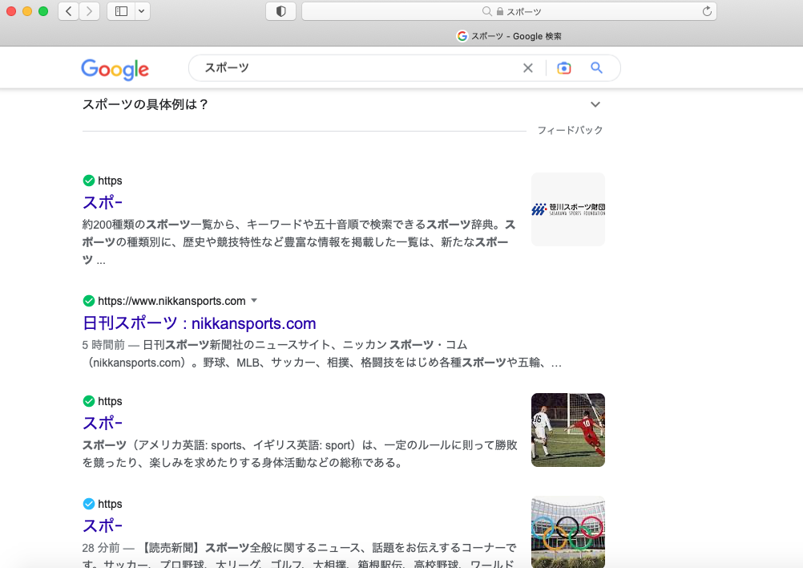Click the Safari address bar
The image size is (803, 568).
[509, 11]
